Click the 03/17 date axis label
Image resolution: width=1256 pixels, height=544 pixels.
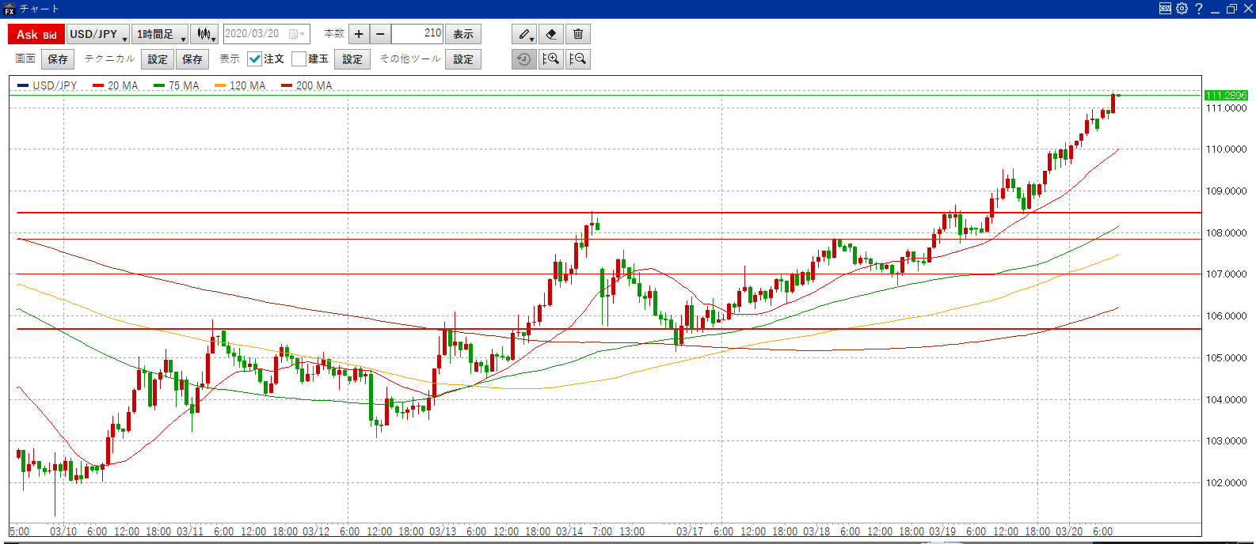coord(690,531)
